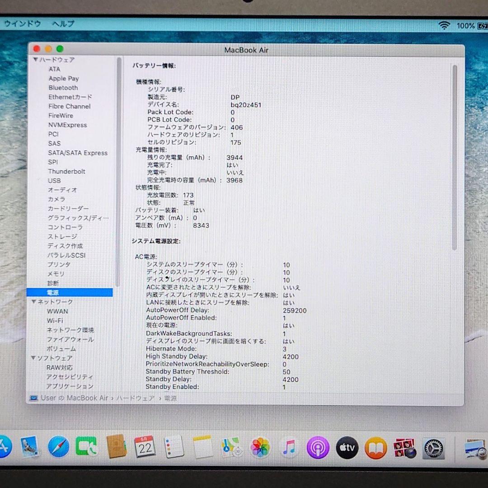Click the Wi-Fi status icon in menu bar
Image resolution: width=488 pixels, height=488 pixels.
click(x=444, y=25)
